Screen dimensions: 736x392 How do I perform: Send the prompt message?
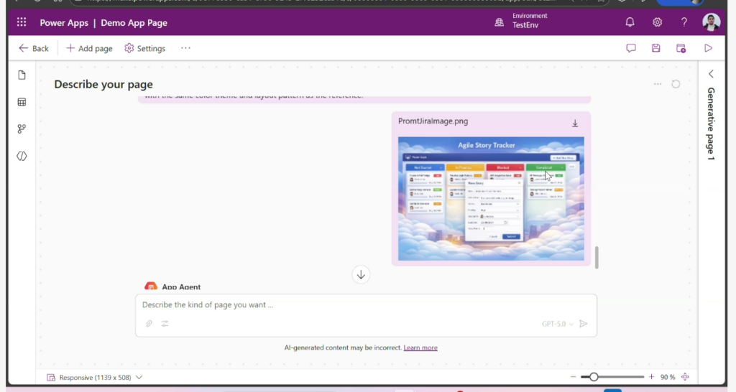click(x=584, y=324)
